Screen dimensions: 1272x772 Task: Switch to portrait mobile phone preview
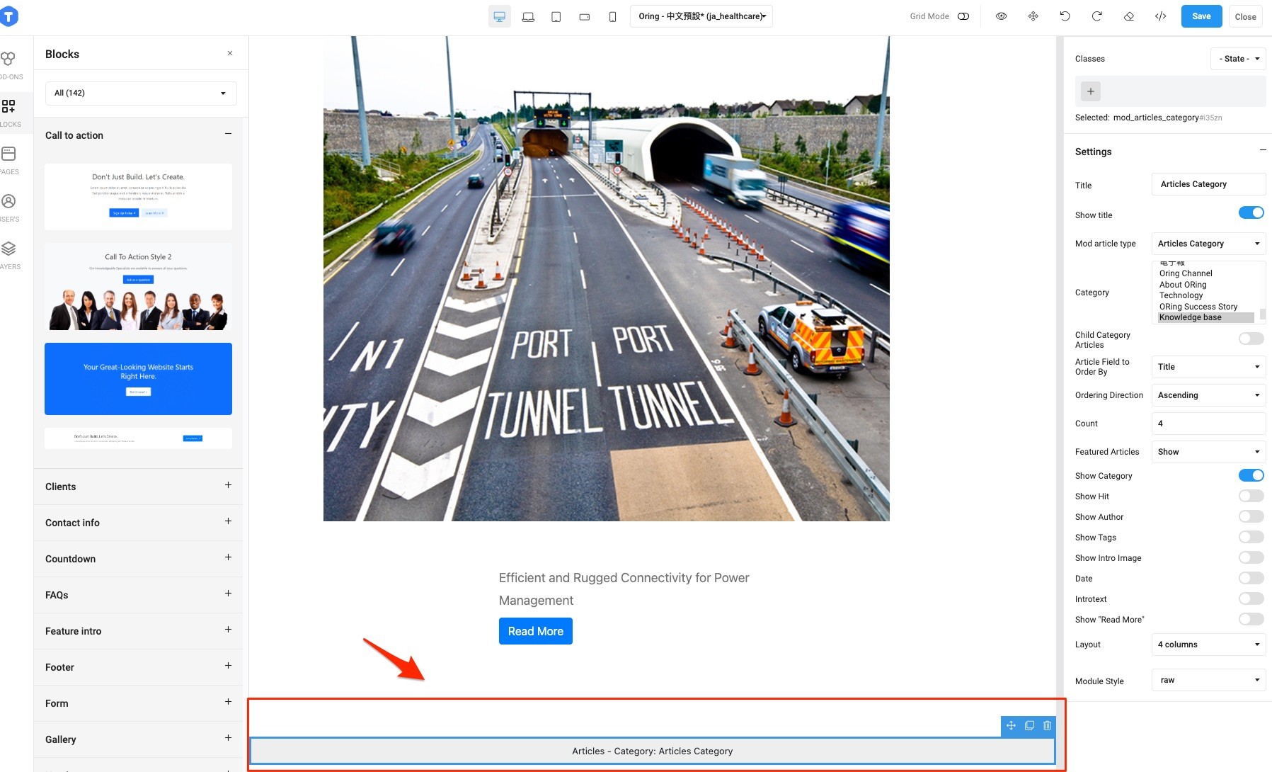point(613,16)
